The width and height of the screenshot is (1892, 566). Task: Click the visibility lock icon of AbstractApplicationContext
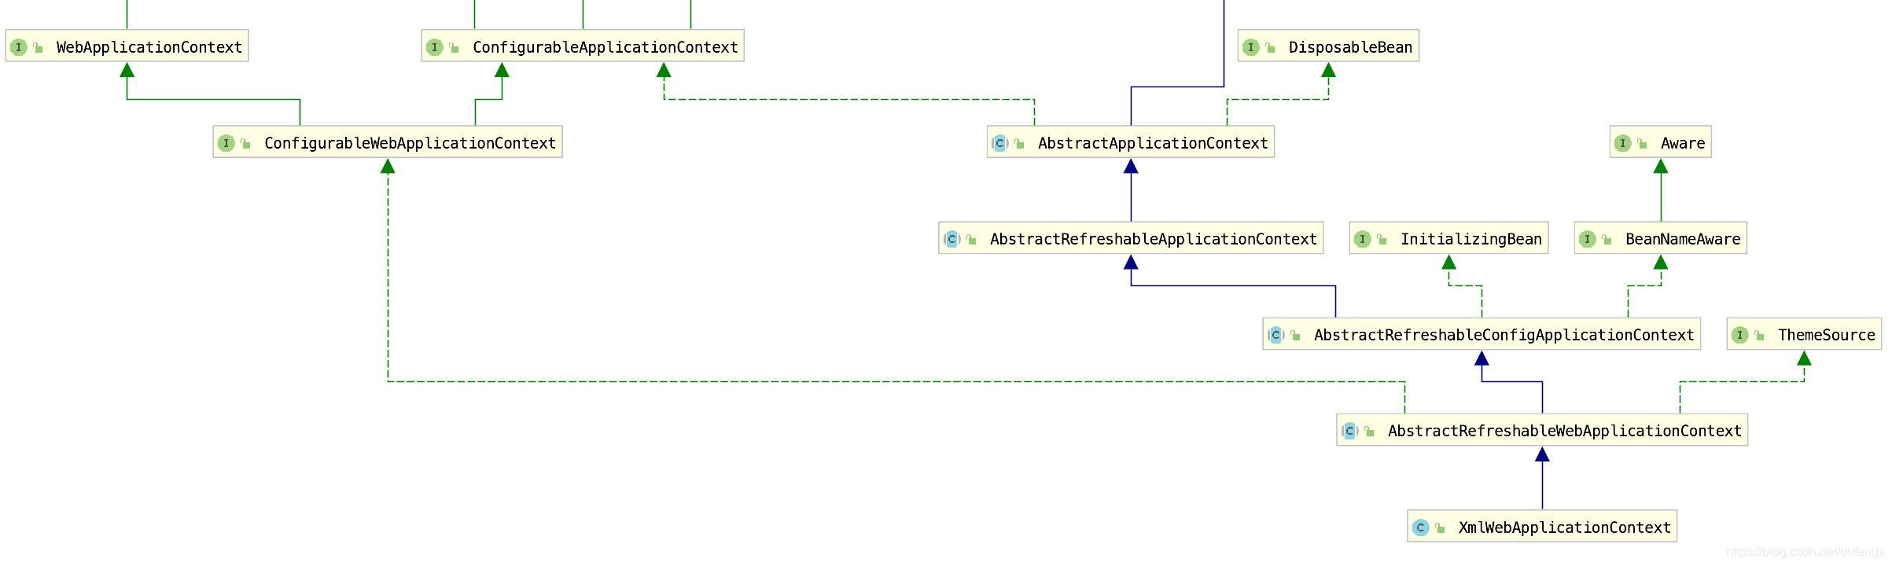(1019, 144)
